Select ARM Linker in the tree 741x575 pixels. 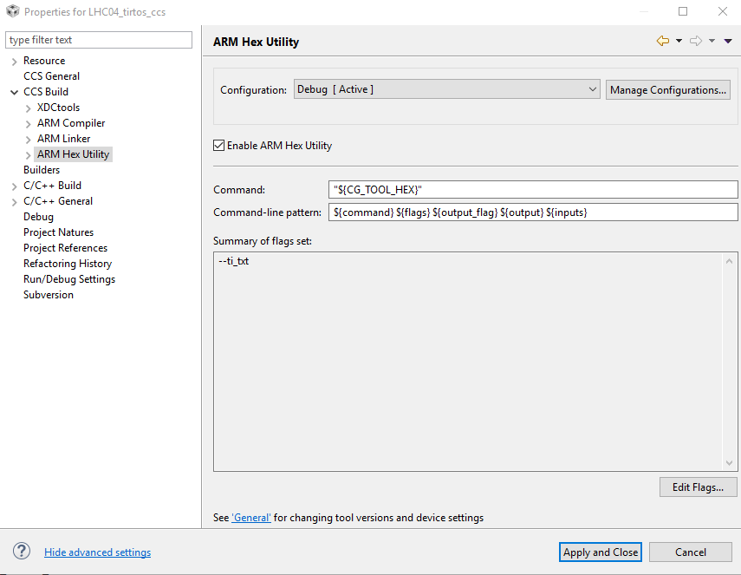[63, 139]
